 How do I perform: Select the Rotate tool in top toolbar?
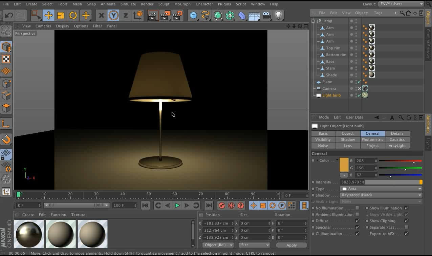click(73, 15)
